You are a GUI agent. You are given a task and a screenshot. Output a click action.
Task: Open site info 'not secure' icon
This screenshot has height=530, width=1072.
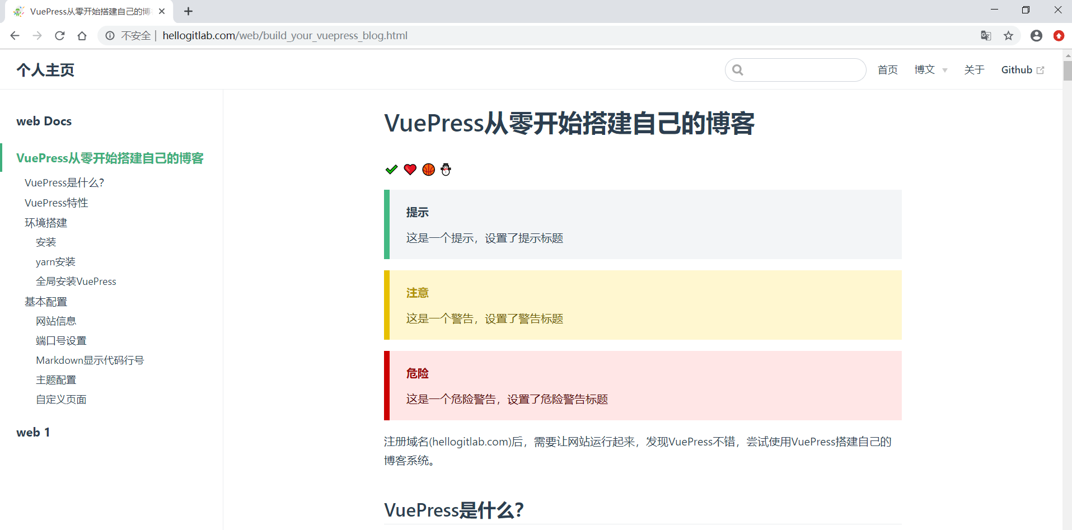(110, 36)
